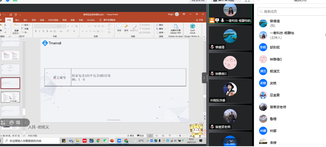Open the Insert ribbon tab

[17, 20]
